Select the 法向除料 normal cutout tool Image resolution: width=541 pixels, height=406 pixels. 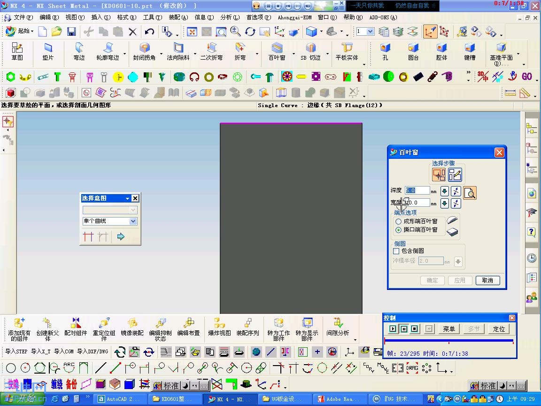coord(178,52)
